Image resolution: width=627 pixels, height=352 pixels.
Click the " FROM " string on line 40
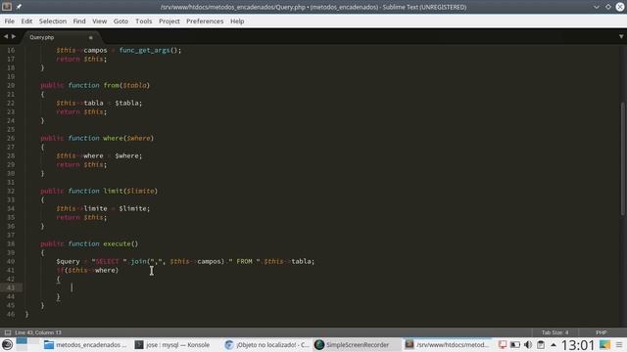click(x=244, y=261)
